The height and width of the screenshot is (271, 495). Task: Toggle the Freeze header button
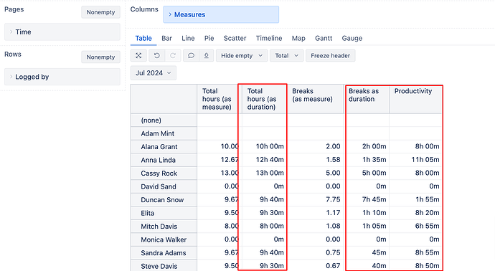pyautogui.click(x=330, y=55)
